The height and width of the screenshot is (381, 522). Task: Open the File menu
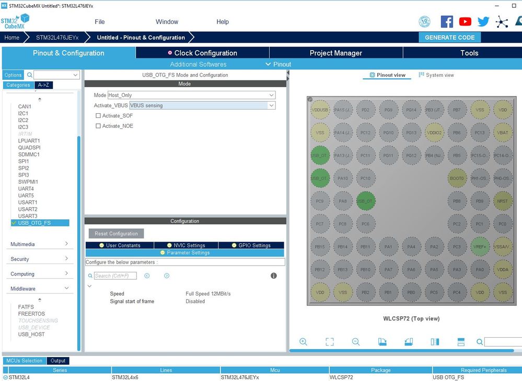coord(99,22)
